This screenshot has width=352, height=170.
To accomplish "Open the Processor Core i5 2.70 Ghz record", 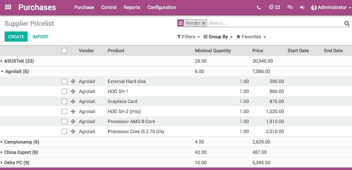I will (136, 132).
